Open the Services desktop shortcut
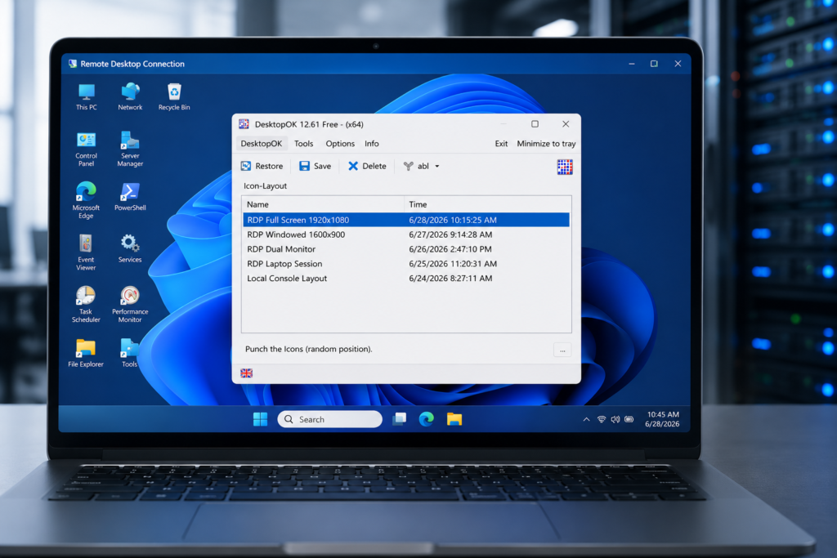This screenshot has width=837, height=558. click(x=130, y=248)
